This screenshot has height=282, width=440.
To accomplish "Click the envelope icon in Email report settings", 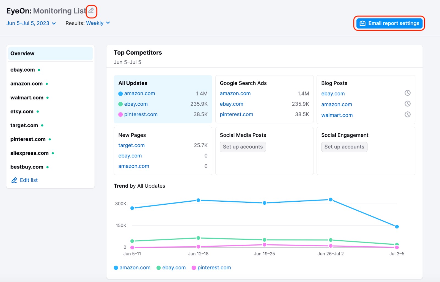I will pyautogui.click(x=362, y=23).
